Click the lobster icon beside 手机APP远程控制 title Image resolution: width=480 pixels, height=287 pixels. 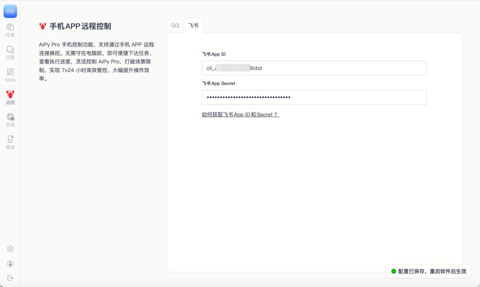[43, 26]
